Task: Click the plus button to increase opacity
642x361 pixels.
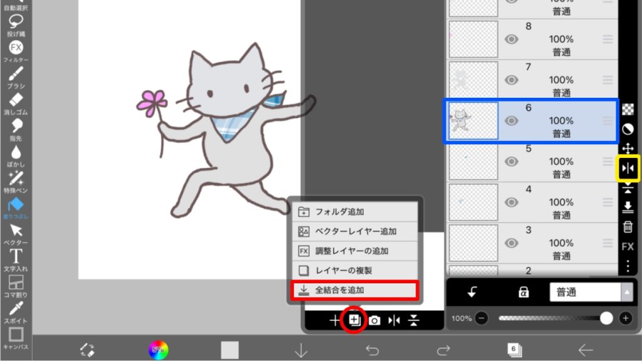Action: [625, 318]
